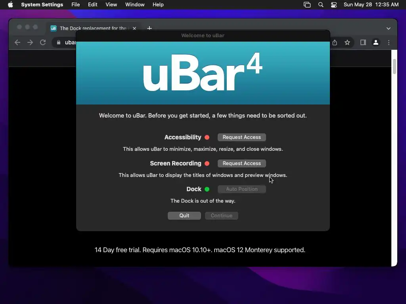Open the Window menu
The height and width of the screenshot is (304, 406).
click(x=135, y=5)
